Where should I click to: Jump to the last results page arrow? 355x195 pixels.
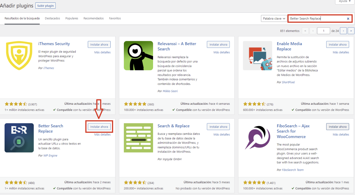[x=351, y=31]
